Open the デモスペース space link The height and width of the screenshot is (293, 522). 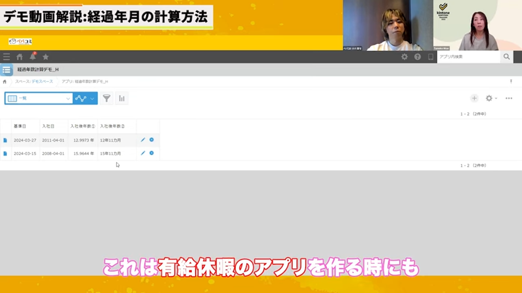coord(42,81)
